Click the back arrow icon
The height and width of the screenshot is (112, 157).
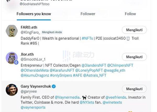click(8, 1)
